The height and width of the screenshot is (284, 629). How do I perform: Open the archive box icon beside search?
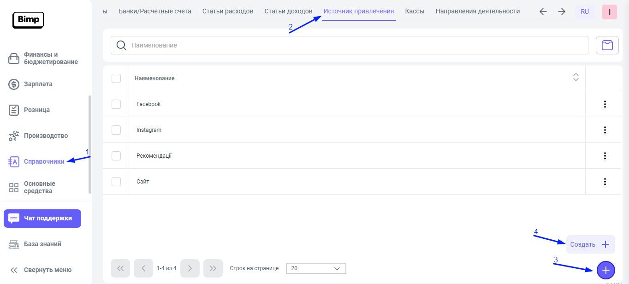pyautogui.click(x=607, y=45)
